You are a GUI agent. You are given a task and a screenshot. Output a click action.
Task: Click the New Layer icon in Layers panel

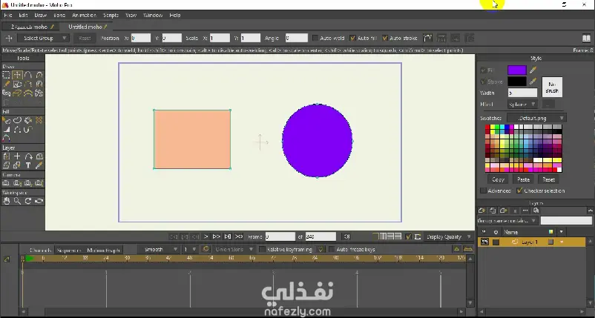(x=482, y=211)
